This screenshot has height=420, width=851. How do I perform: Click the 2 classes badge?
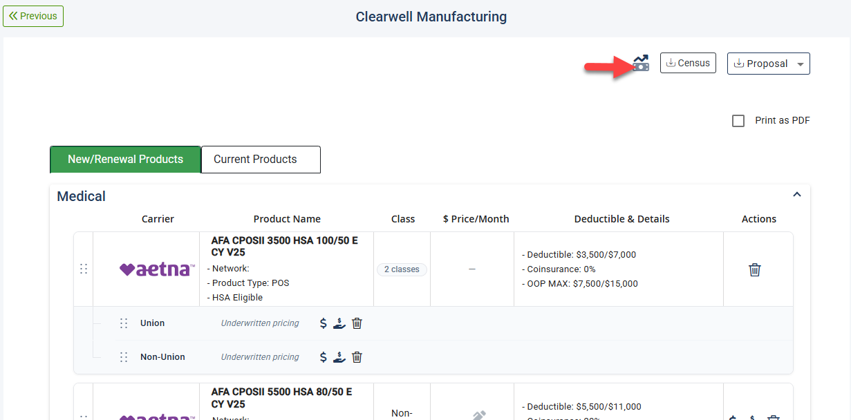[402, 269]
